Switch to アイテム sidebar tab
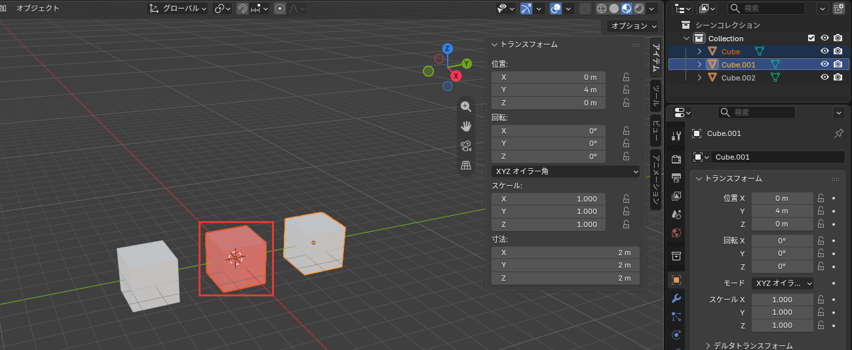The width and height of the screenshot is (852, 350). (x=655, y=58)
